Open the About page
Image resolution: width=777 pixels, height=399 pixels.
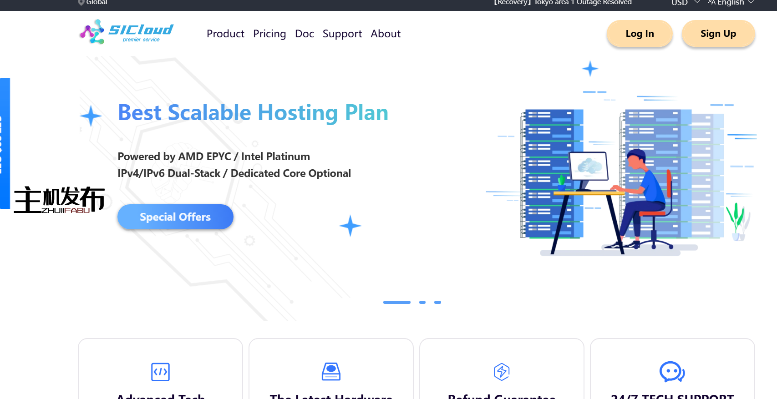(385, 34)
